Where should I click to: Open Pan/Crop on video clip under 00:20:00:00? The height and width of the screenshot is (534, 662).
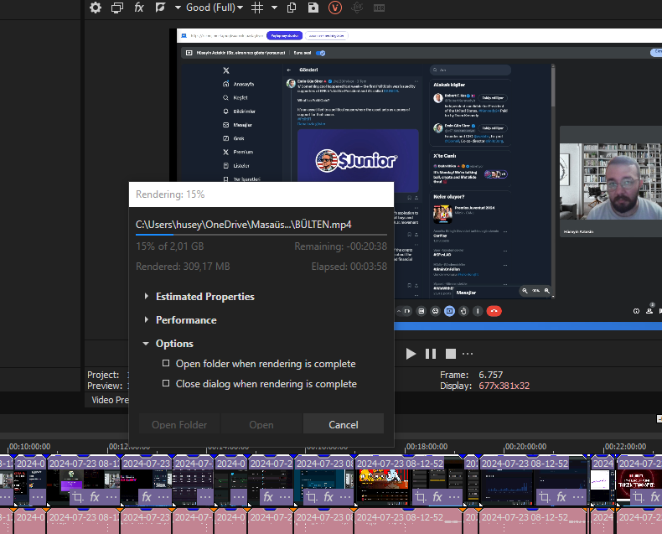[544, 497]
